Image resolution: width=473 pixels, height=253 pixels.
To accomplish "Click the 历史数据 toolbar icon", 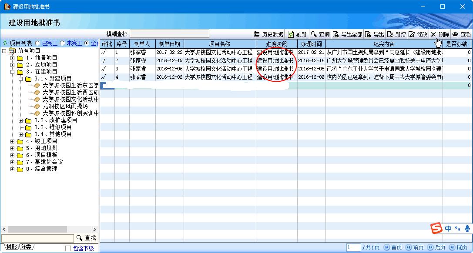I will [x=257, y=34].
